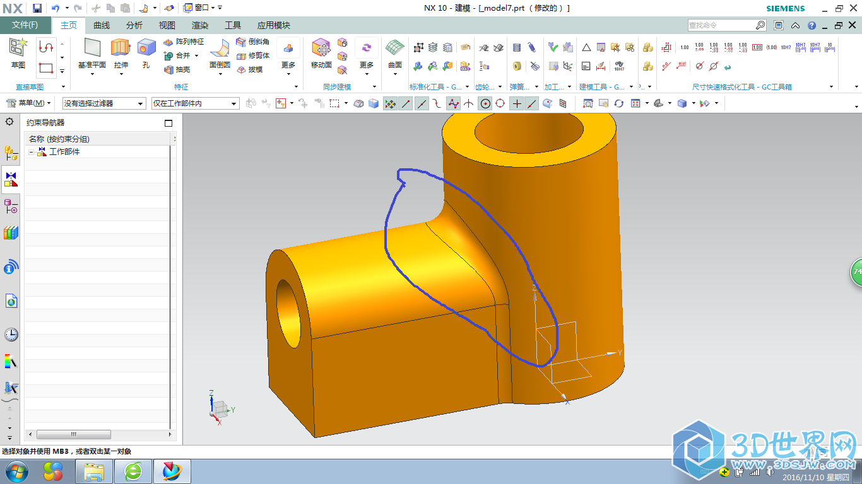This screenshot has width=862, height=484.
Task: Click the 修剪体 trim body tool
Action: click(252, 55)
